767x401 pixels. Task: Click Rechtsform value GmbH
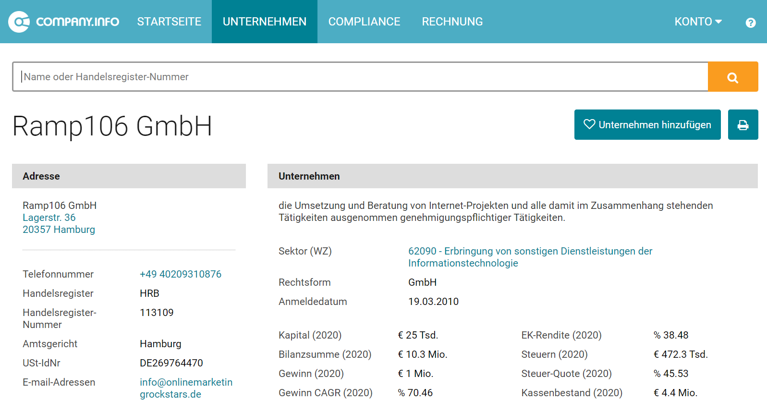point(422,282)
